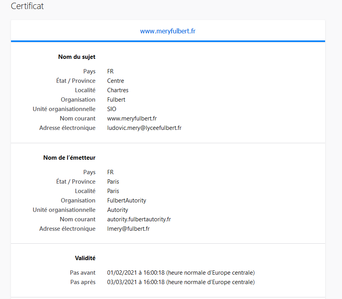Click the subject's country value FR

coord(110,71)
